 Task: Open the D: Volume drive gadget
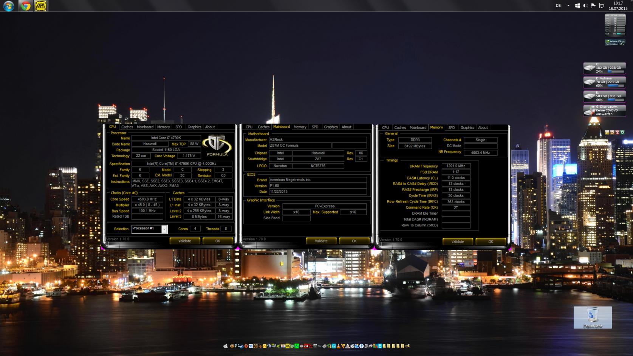tap(605, 82)
